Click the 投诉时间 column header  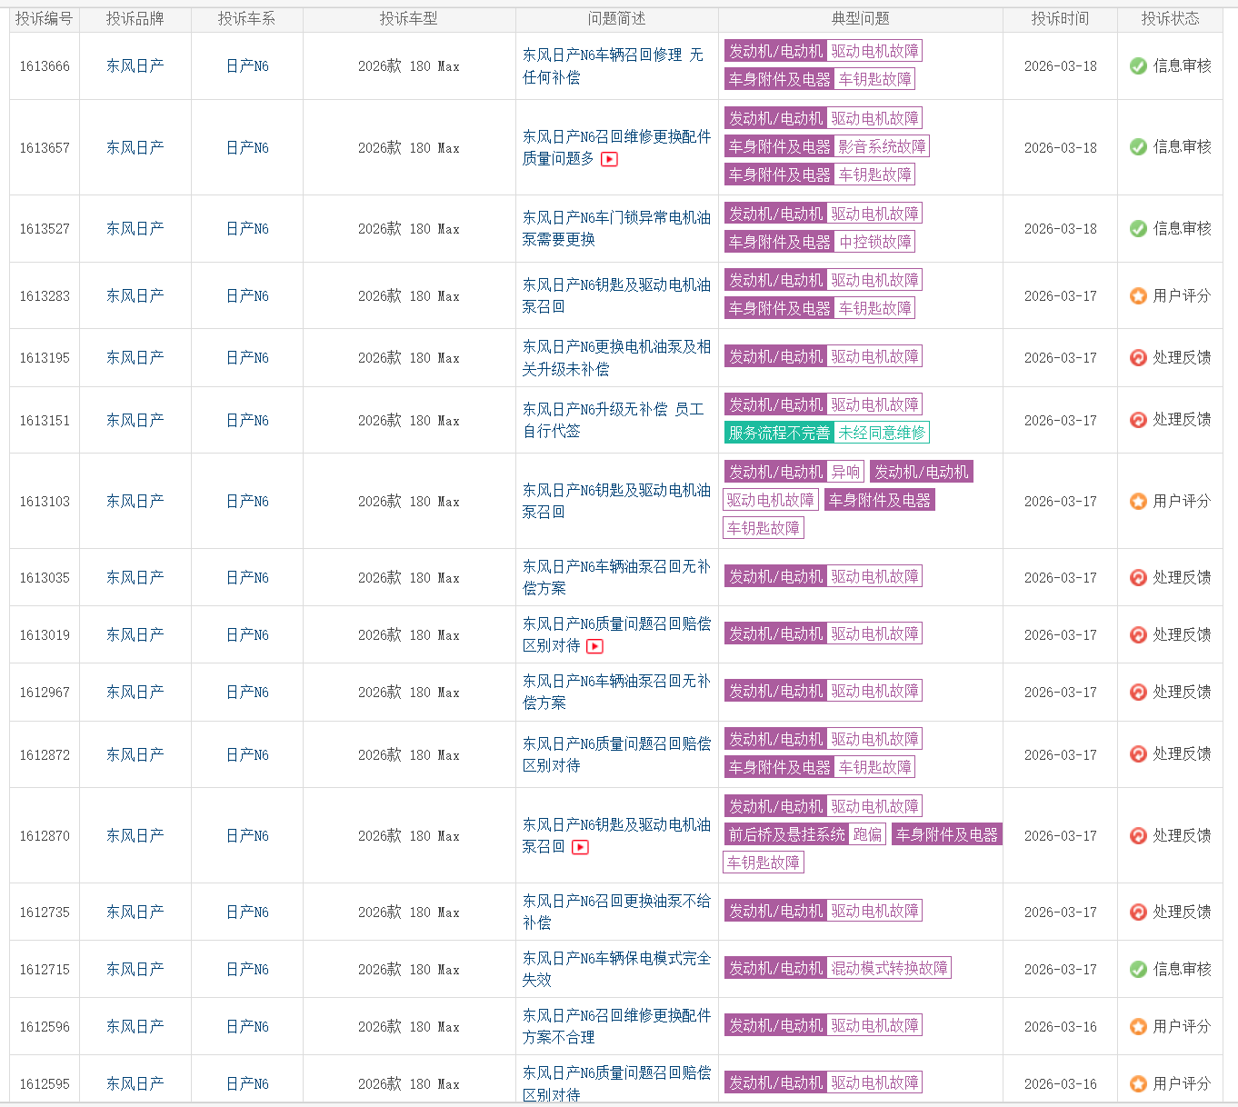[1060, 19]
